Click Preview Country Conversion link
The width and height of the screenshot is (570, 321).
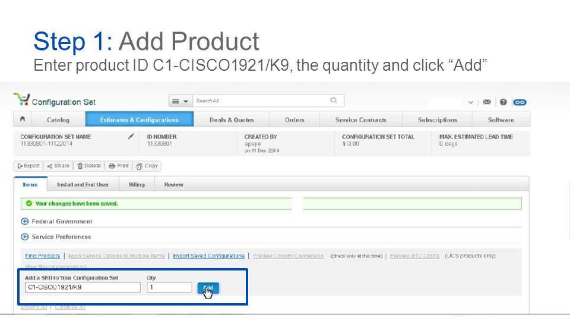tap(289, 256)
